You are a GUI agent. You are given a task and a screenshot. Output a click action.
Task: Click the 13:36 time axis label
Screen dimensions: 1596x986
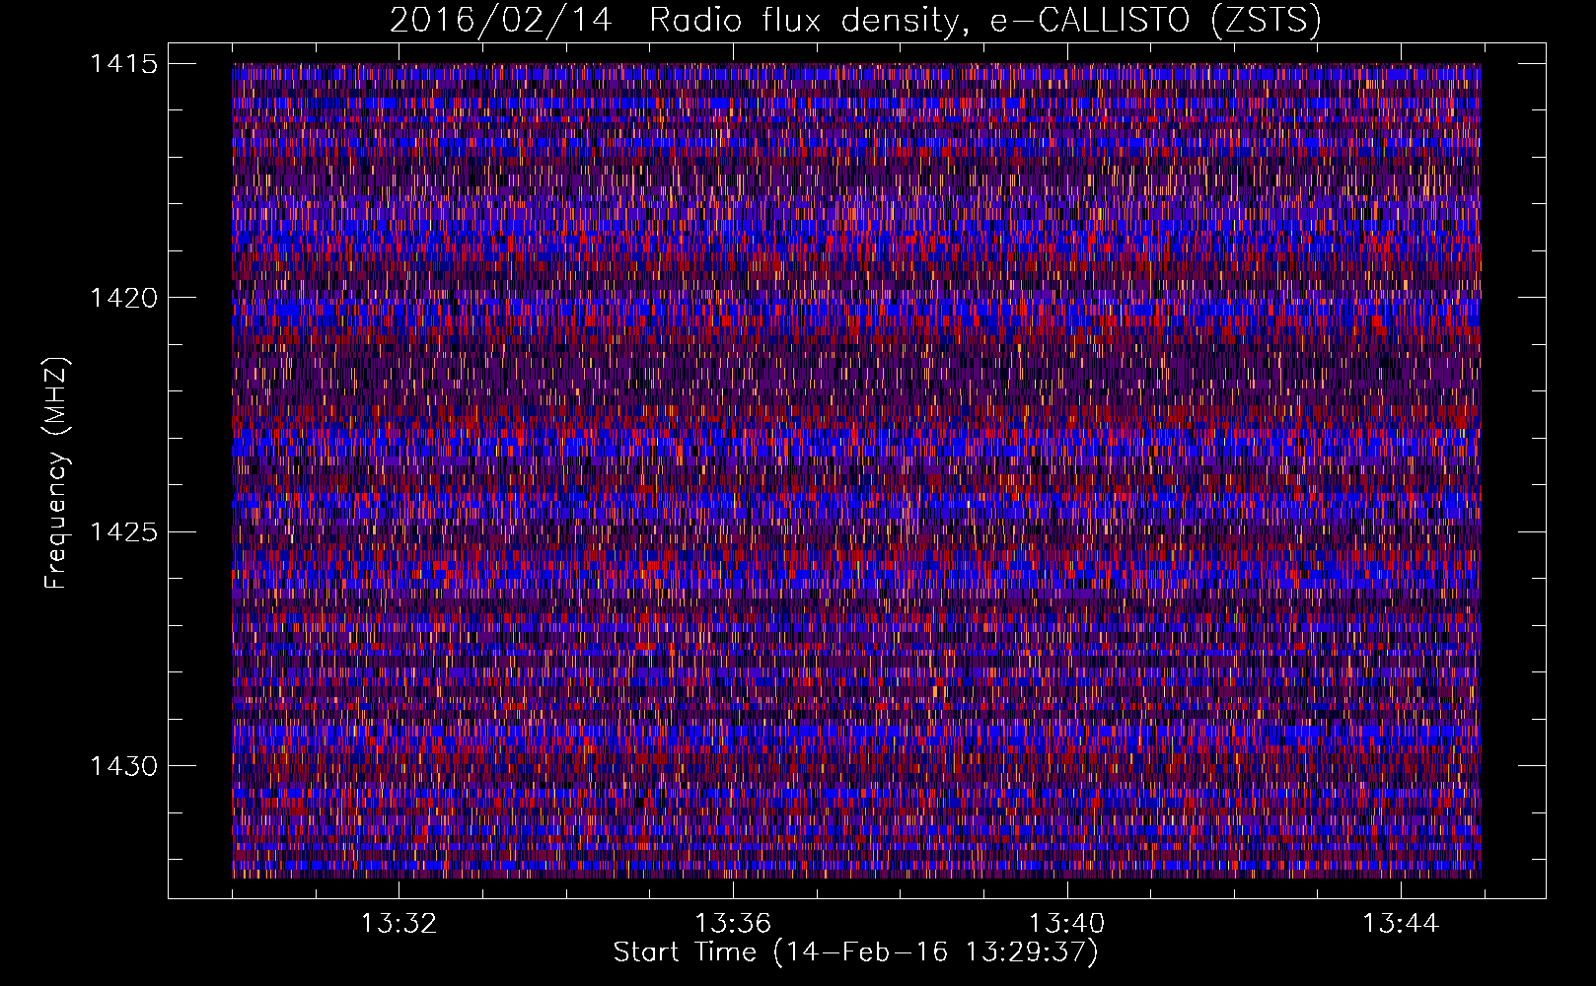point(733,924)
